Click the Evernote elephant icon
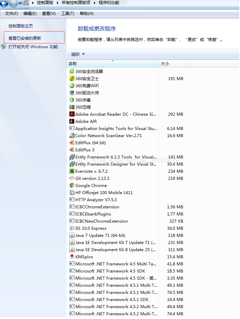Viewport: 240px width, 319px height. (72, 171)
